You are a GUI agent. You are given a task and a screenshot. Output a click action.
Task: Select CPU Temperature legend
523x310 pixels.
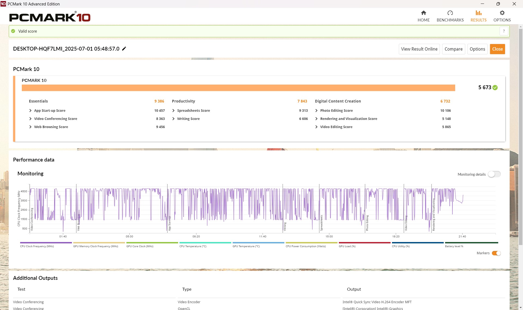[205, 245]
